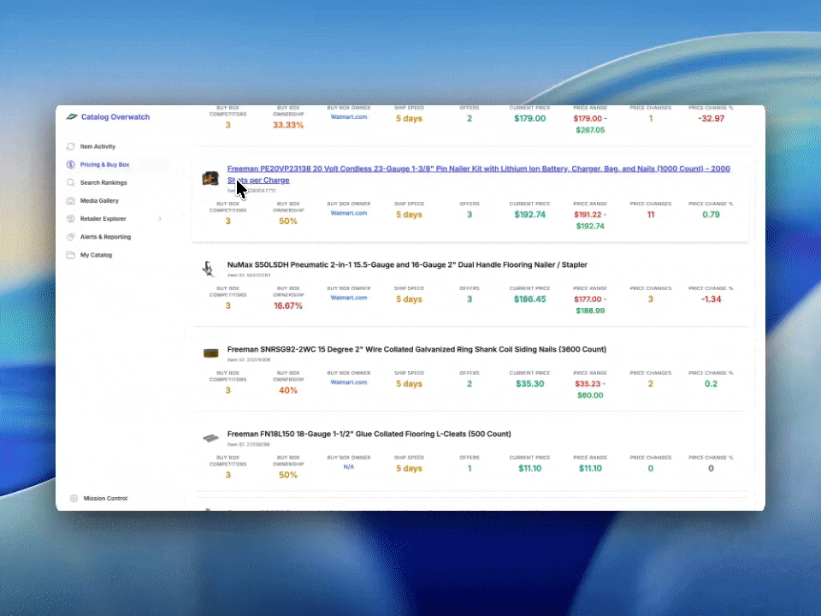This screenshot has width=821, height=616.
Task: Click the Item Activity refresh icon
Action: pos(71,146)
